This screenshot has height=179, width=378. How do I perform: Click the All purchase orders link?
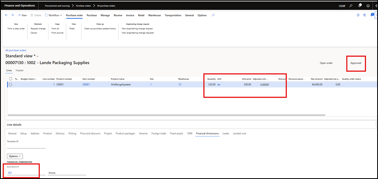pyautogui.click(x=16, y=50)
